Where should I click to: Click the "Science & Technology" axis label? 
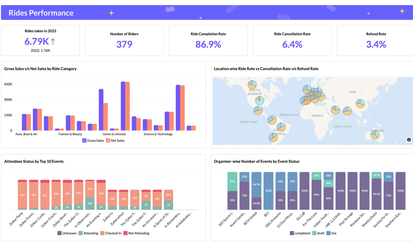(x=158, y=134)
